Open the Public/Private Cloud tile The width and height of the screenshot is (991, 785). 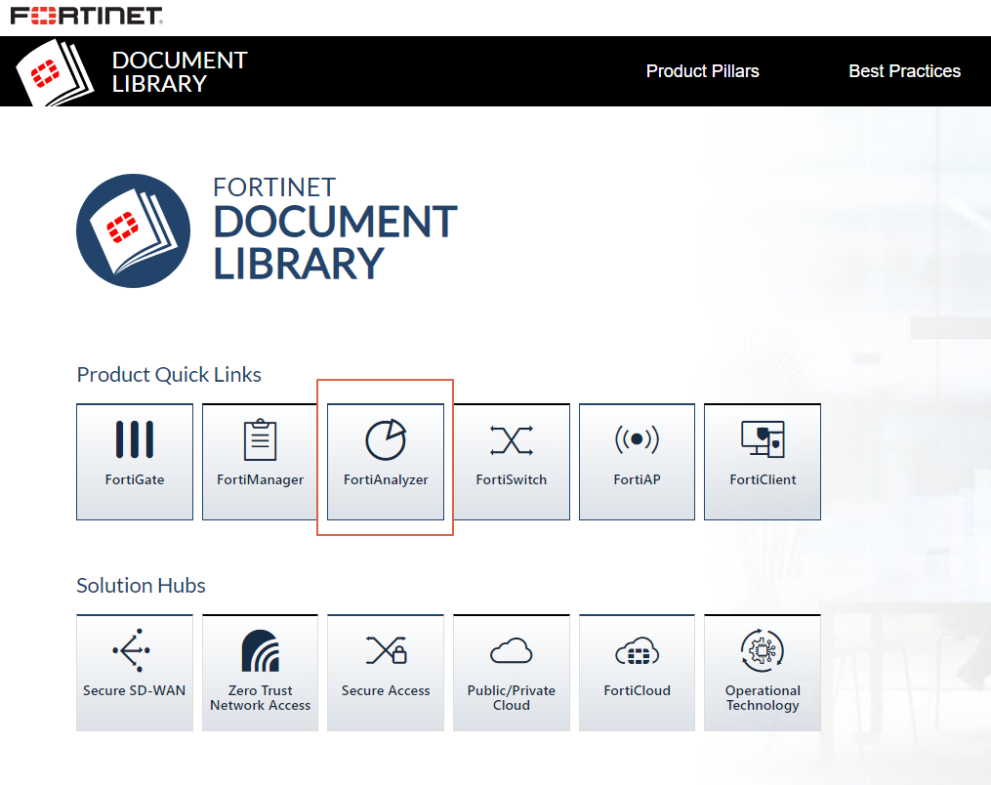[512, 673]
